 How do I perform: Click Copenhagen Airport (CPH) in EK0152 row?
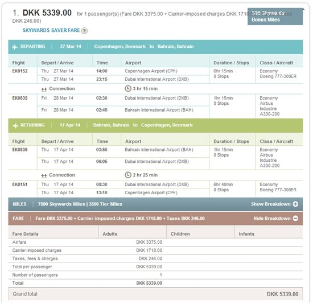[151, 71]
